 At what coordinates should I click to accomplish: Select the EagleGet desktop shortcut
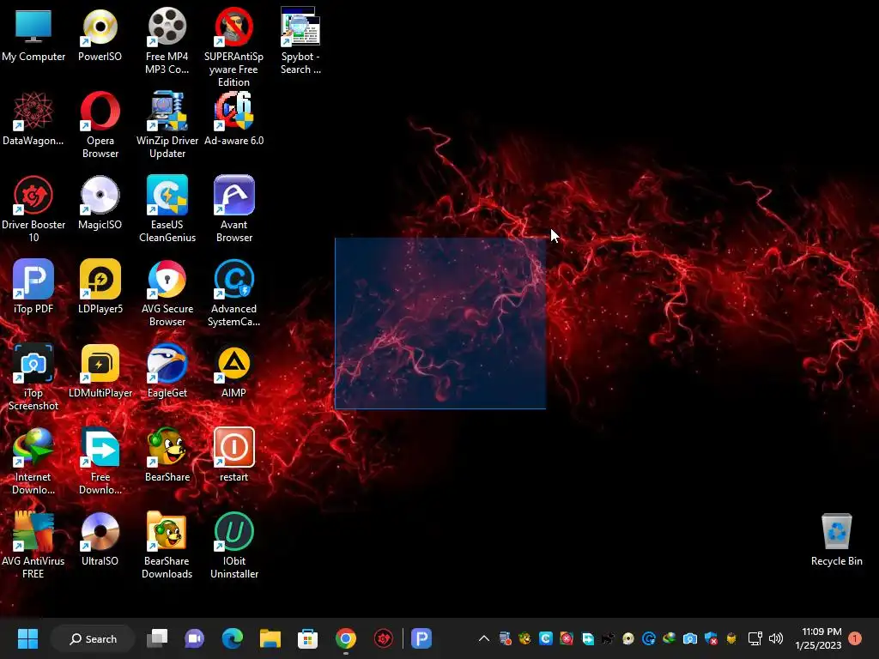(x=167, y=371)
